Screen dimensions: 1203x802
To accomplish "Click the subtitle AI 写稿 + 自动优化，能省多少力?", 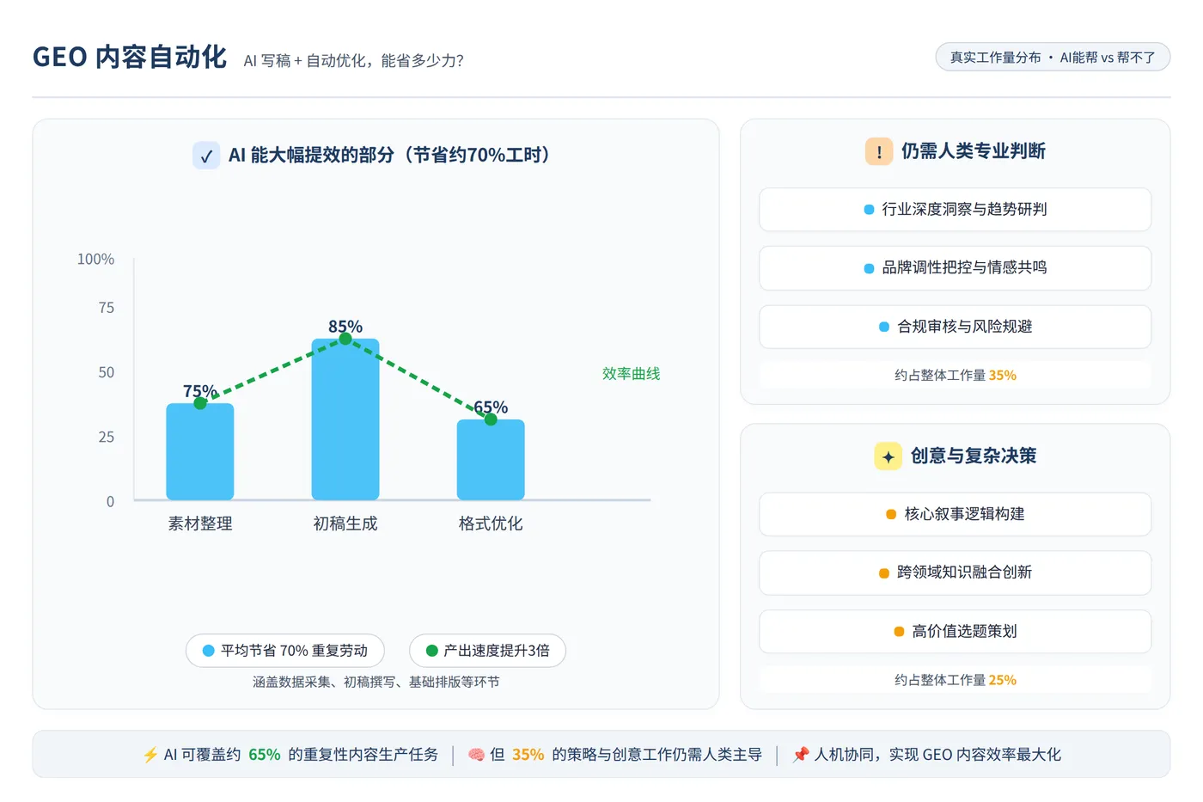I will point(354,60).
